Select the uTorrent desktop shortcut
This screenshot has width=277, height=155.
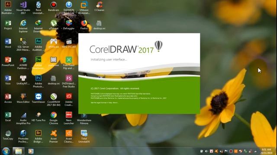(54, 25)
